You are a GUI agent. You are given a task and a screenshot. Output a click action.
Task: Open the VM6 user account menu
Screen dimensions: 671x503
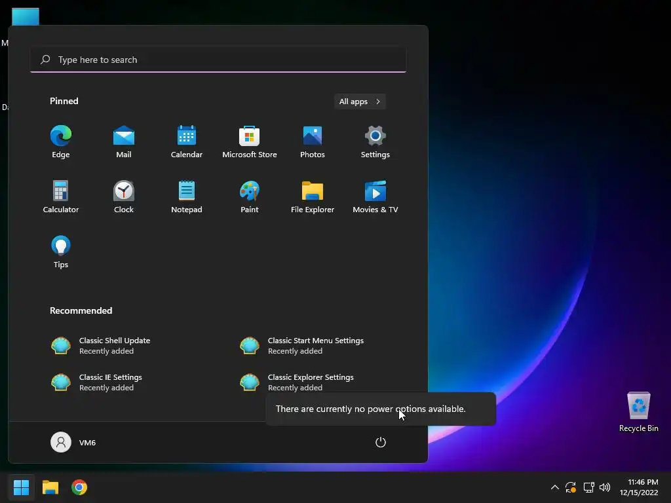pyautogui.click(x=73, y=442)
